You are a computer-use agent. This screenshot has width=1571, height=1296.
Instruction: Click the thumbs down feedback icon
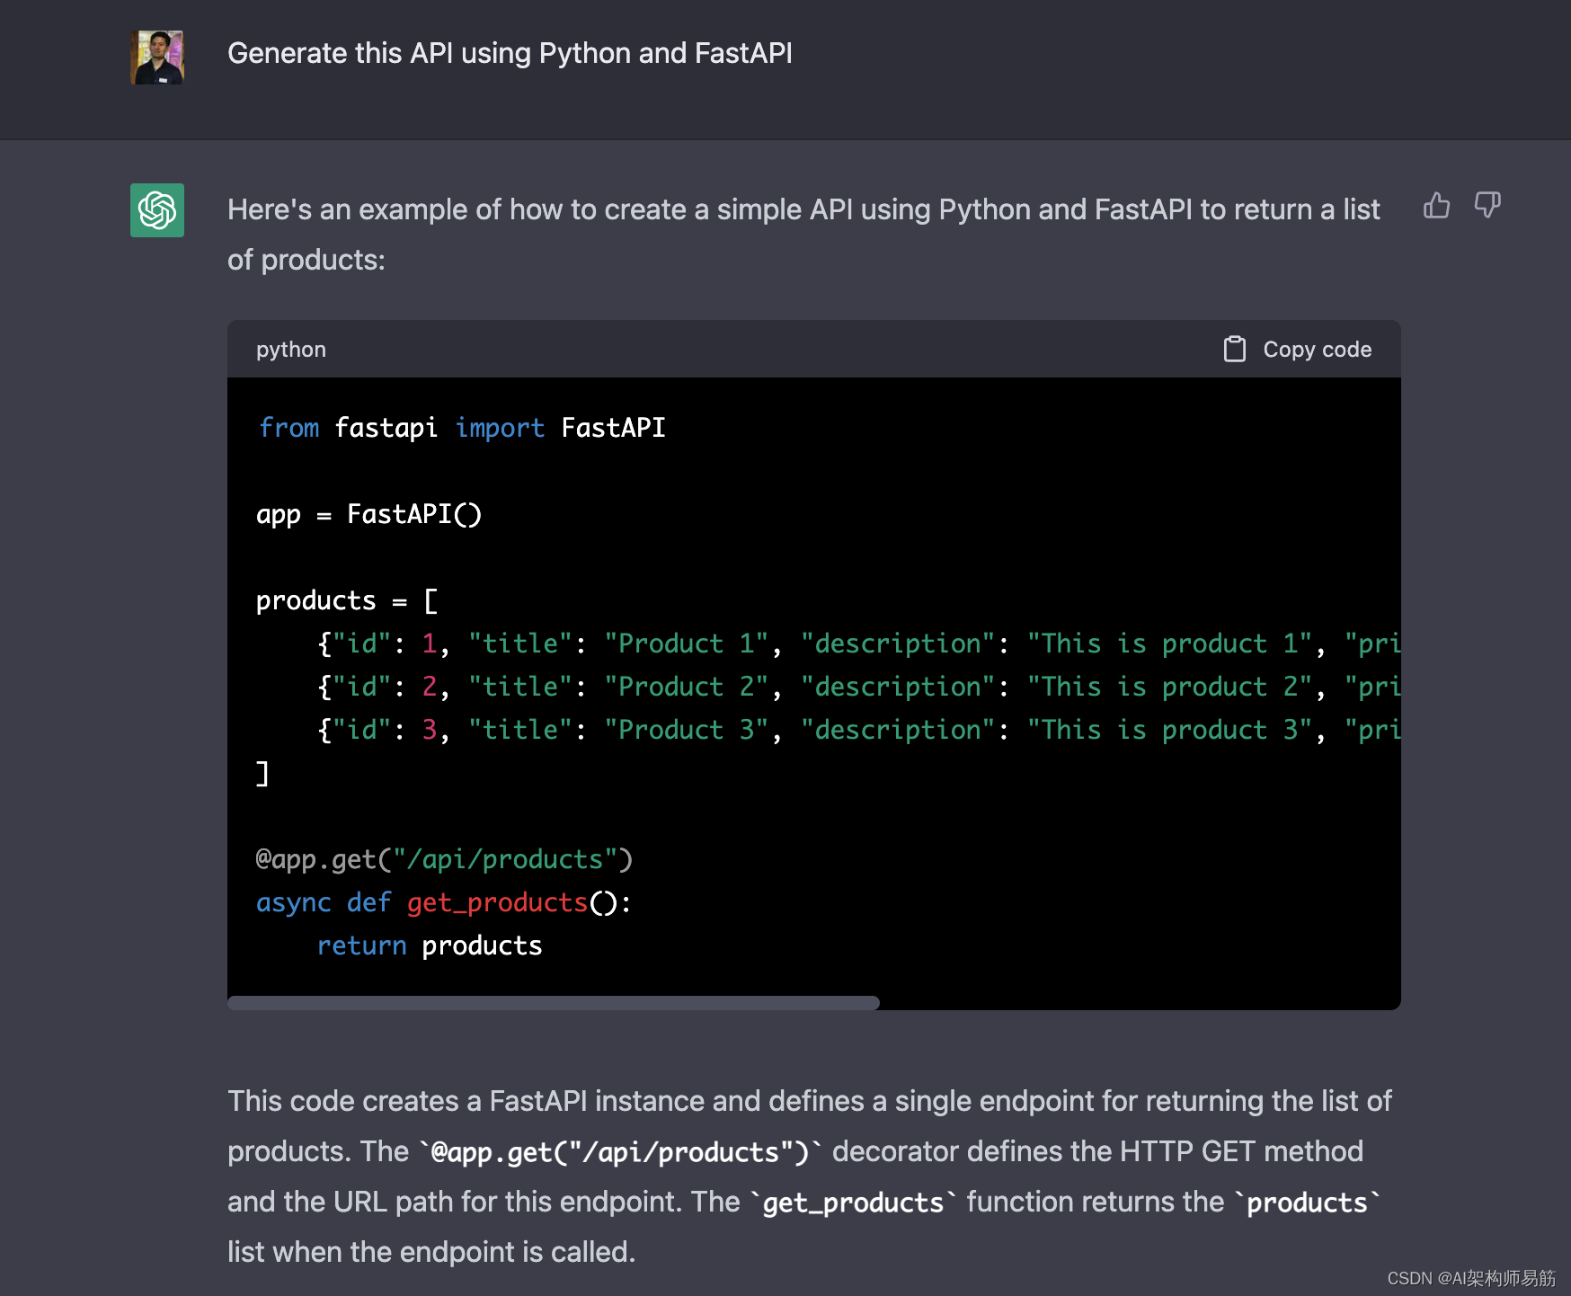[x=1488, y=206]
